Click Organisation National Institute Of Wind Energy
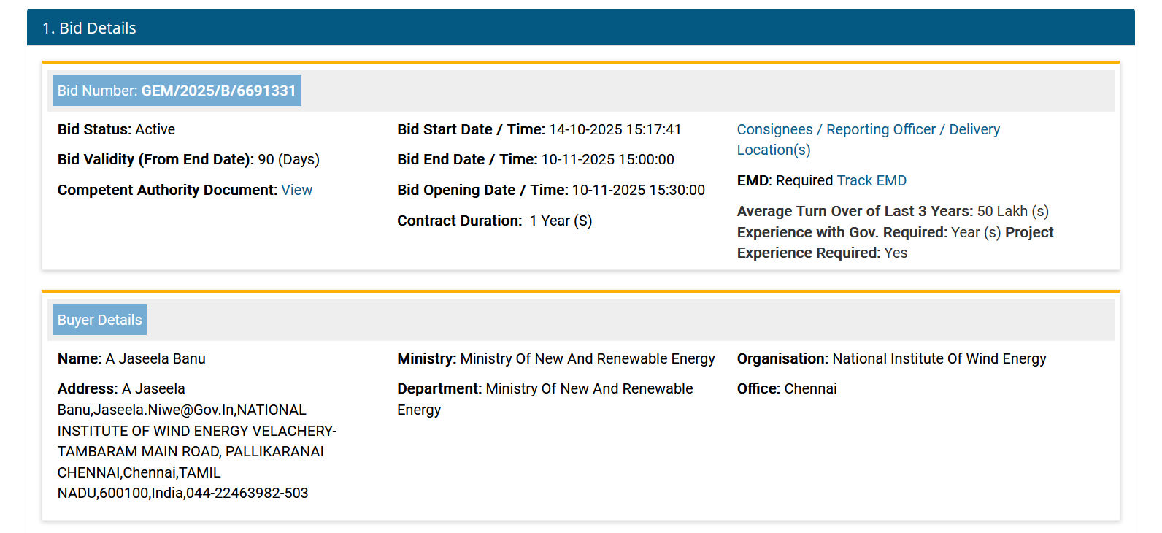 point(939,358)
